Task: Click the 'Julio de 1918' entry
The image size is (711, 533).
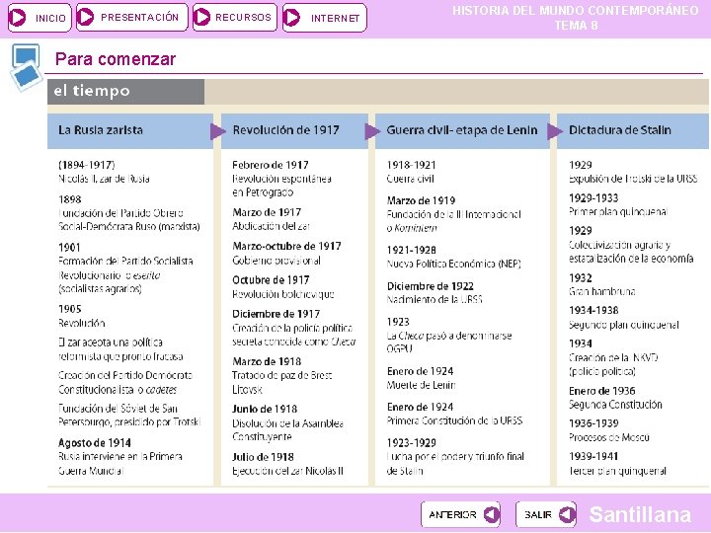Action: (263, 457)
